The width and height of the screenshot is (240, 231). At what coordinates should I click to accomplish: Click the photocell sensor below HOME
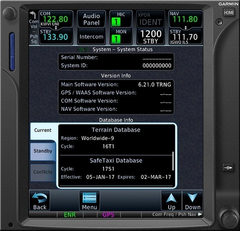pyautogui.click(x=219, y=22)
